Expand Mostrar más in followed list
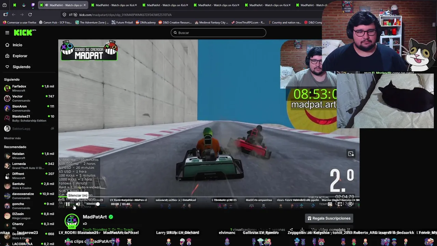437x246 pixels. click(x=12, y=138)
